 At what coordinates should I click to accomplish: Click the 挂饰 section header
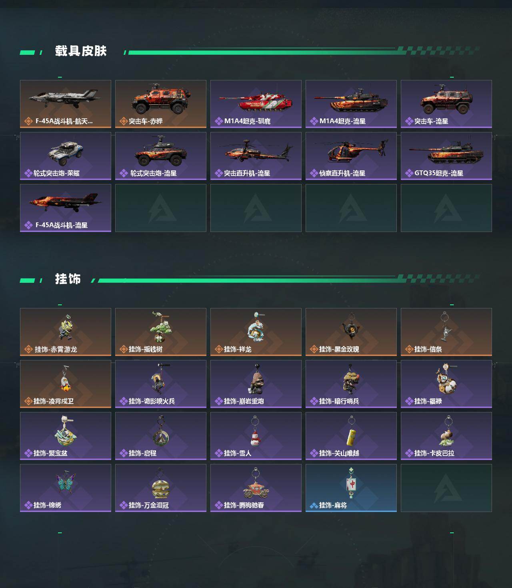pyautogui.click(x=68, y=279)
